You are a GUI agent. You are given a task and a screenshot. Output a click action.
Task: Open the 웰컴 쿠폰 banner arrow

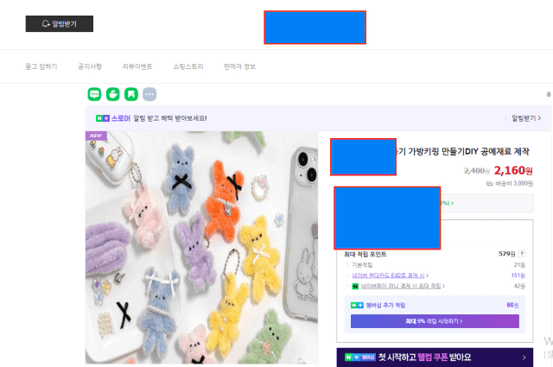(x=524, y=358)
